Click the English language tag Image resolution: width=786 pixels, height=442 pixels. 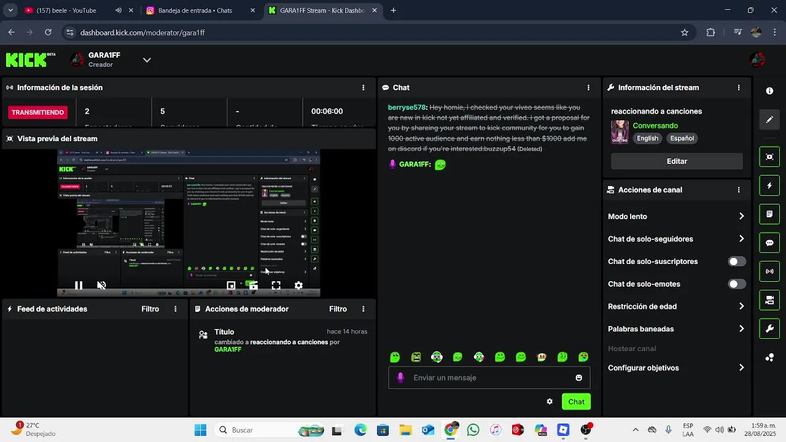coord(647,139)
